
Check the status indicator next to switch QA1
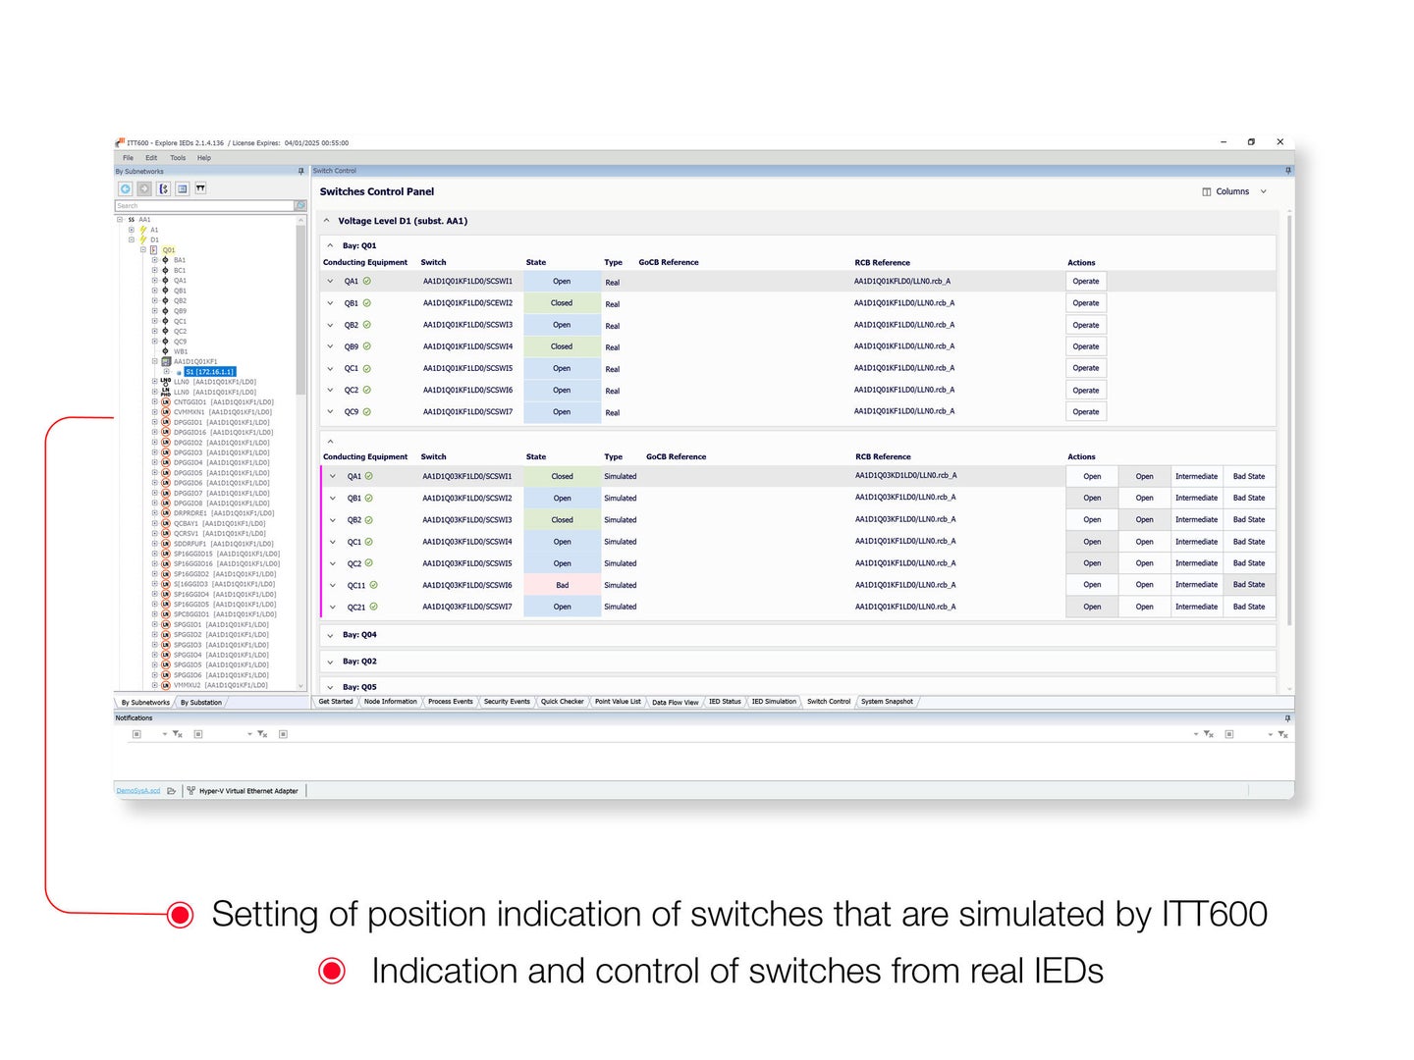click(367, 282)
